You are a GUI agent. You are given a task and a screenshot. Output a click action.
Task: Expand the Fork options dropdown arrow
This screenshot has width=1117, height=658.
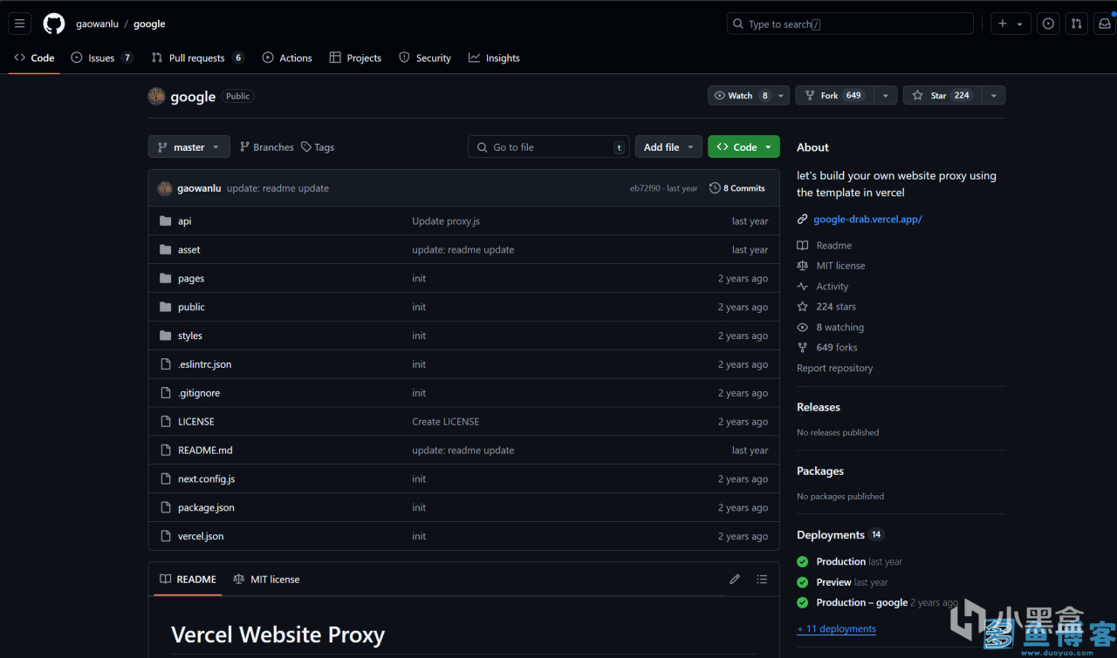click(886, 95)
